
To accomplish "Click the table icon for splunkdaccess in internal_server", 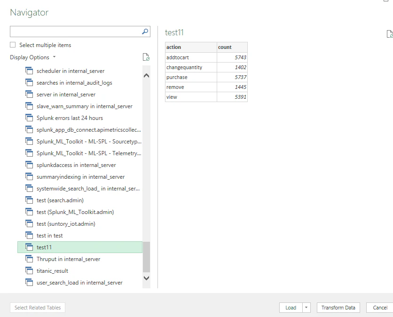I will click(x=29, y=165).
